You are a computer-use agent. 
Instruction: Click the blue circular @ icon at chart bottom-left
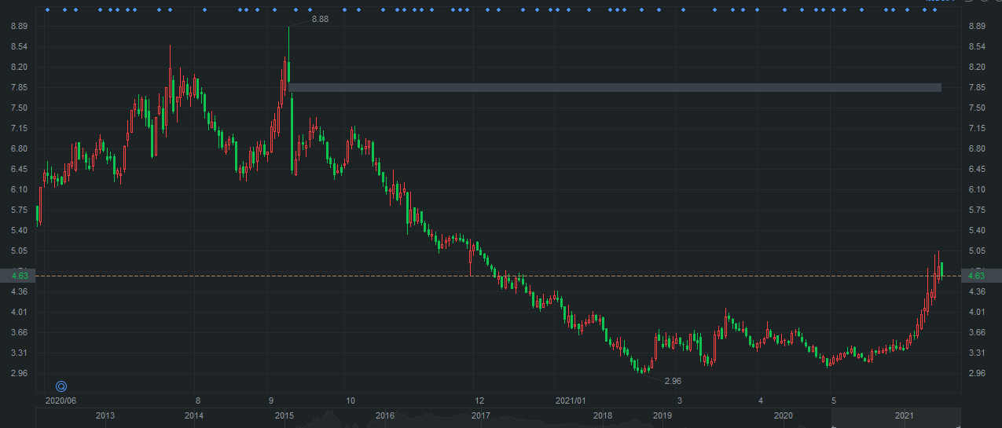pyautogui.click(x=61, y=386)
